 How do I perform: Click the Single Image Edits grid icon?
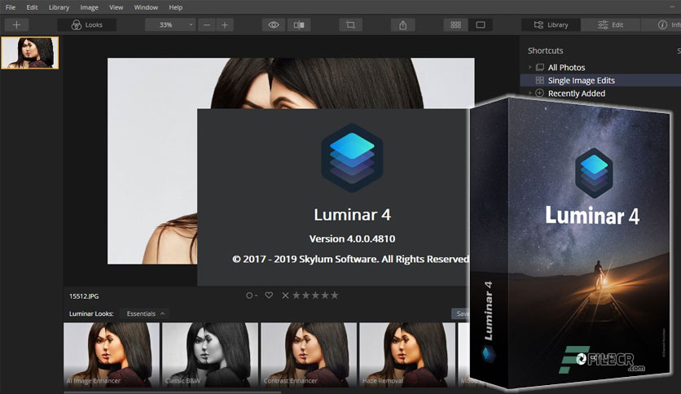540,81
